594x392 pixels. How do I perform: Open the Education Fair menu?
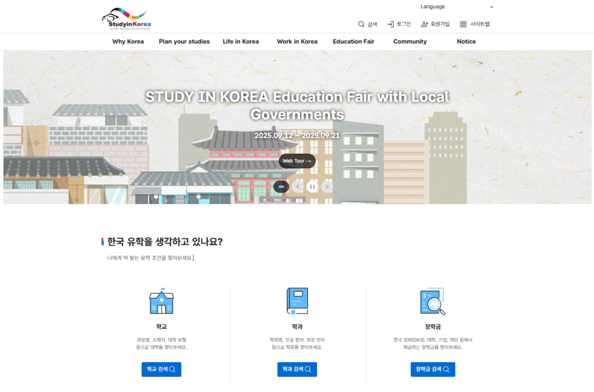click(x=353, y=42)
